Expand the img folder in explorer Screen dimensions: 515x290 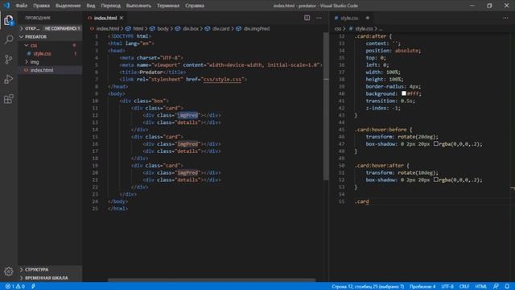pyautogui.click(x=50, y=62)
